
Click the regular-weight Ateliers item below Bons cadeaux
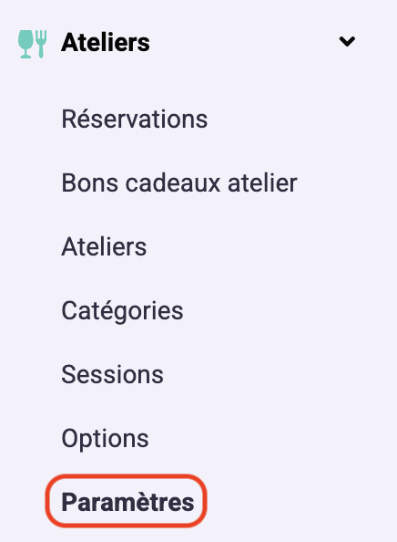tap(104, 246)
